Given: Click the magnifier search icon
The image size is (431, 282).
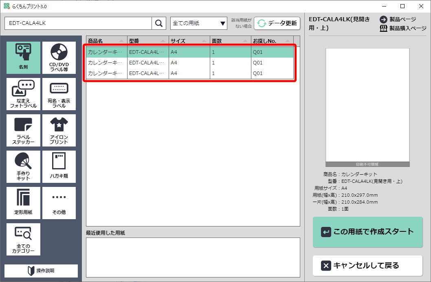Looking at the screenshot, I should pyautogui.click(x=159, y=23).
